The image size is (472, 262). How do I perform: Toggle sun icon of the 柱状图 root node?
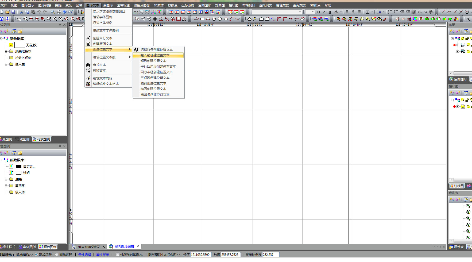point(463,100)
